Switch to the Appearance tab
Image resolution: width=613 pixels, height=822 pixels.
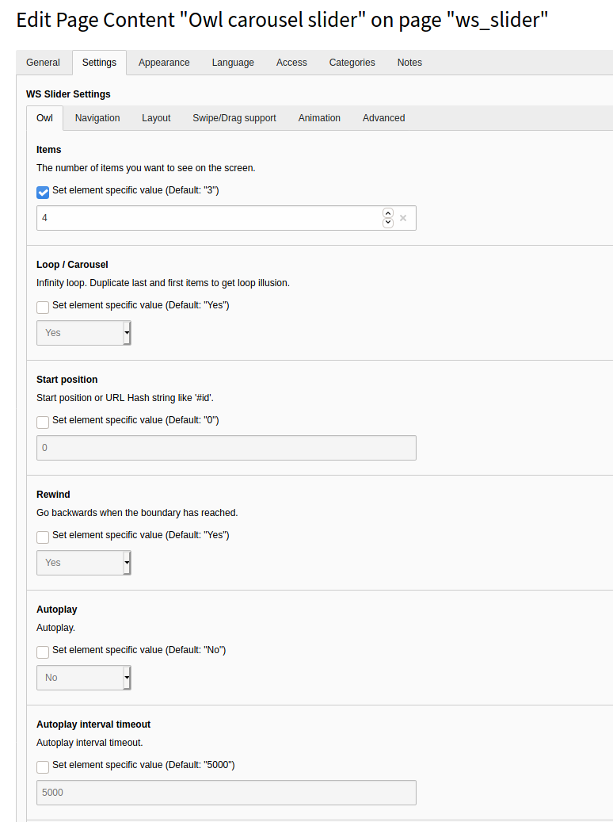tap(164, 63)
